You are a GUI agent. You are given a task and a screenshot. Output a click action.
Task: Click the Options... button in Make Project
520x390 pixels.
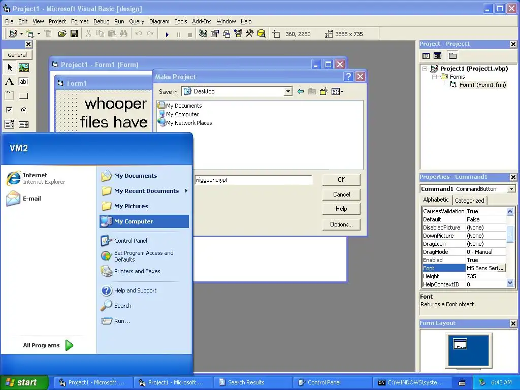tap(341, 224)
